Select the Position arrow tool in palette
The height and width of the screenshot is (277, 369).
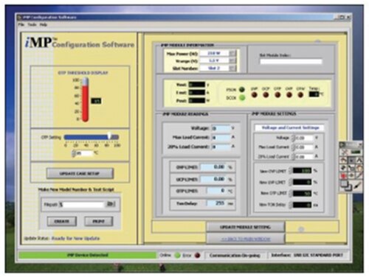[x=351, y=161]
